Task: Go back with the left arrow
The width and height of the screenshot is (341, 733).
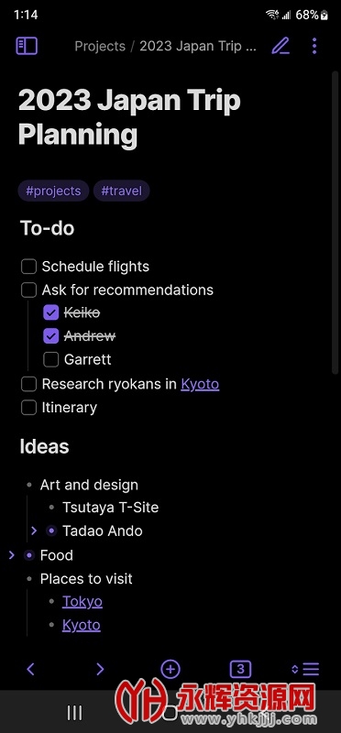Action: (31, 670)
